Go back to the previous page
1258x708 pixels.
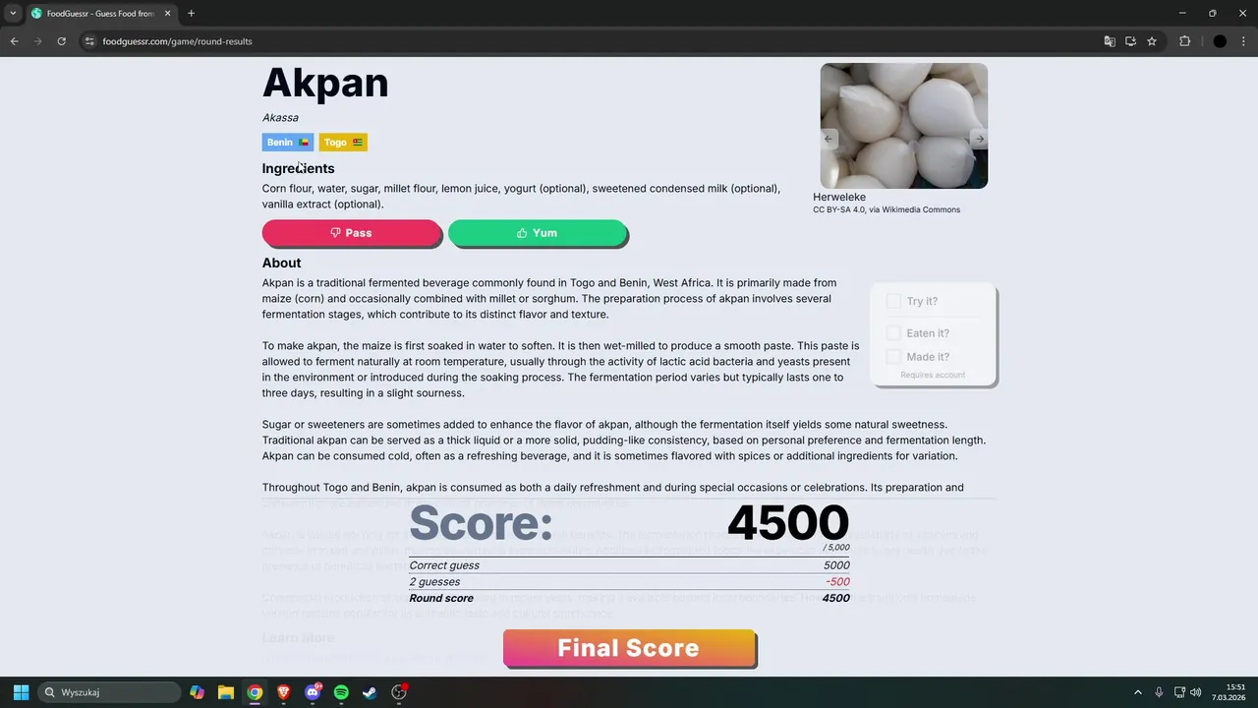14,41
